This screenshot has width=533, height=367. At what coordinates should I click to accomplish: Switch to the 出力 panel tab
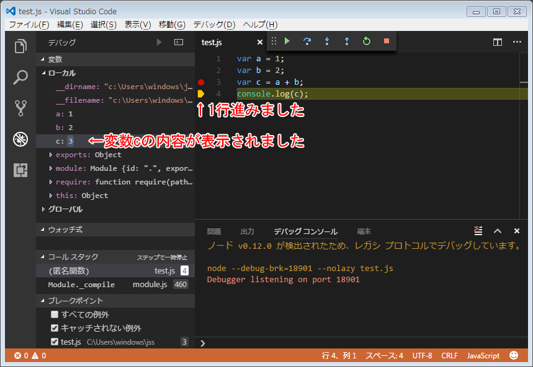click(247, 230)
